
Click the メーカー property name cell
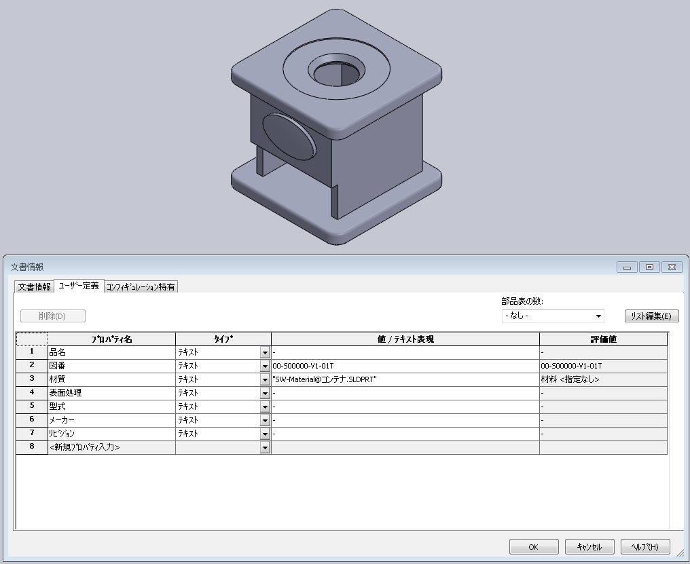pyautogui.click(x=111, y=420)
